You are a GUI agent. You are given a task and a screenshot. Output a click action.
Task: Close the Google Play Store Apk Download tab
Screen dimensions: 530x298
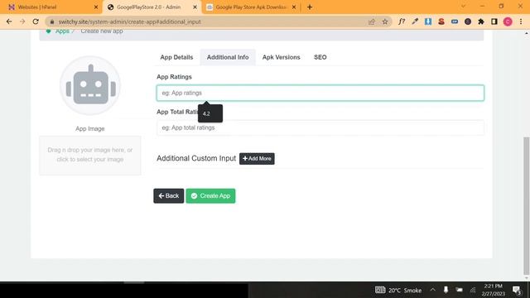tap(294, 7)
